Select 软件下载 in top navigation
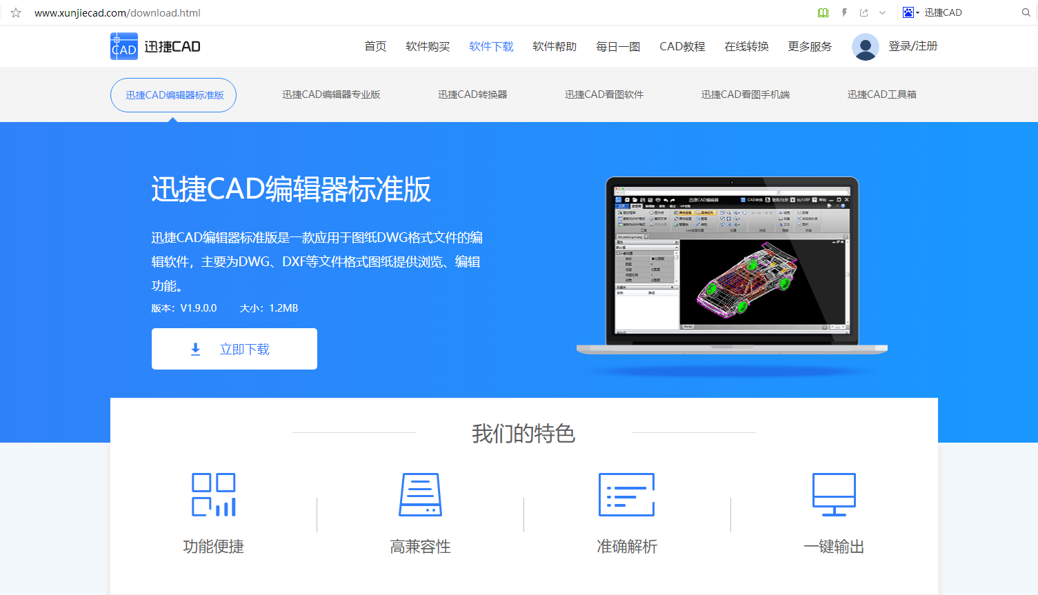This screenshot has width=1038, height=595. [x=491, y=46]
